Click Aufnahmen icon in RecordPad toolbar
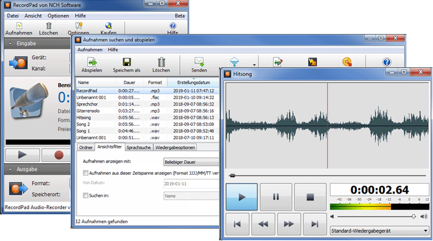Viewport: 433px width, 241px height. (x=19, y=26)
